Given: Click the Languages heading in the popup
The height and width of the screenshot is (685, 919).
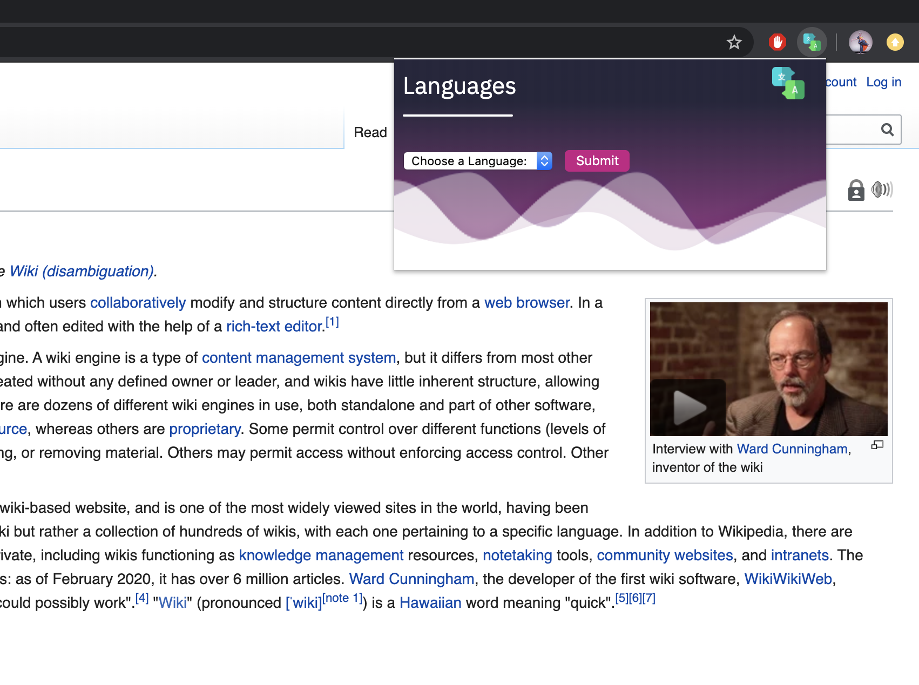Looking at the screenshot, I should click(x=459, y=86).
